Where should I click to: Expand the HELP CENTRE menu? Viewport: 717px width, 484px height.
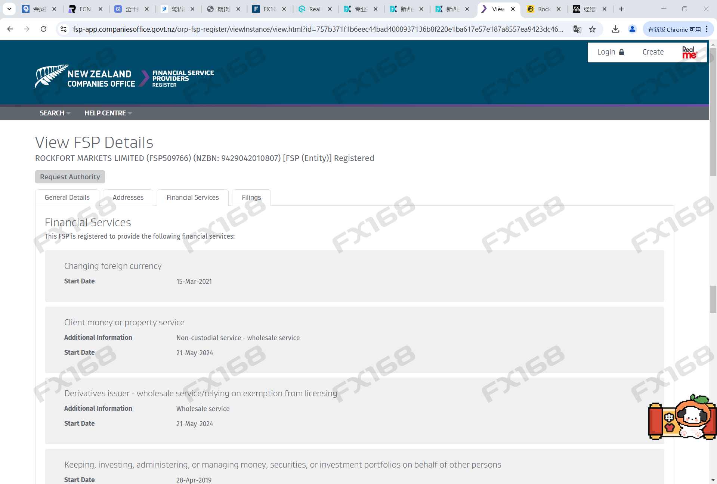pyautogui.click(x=108, y=113)
